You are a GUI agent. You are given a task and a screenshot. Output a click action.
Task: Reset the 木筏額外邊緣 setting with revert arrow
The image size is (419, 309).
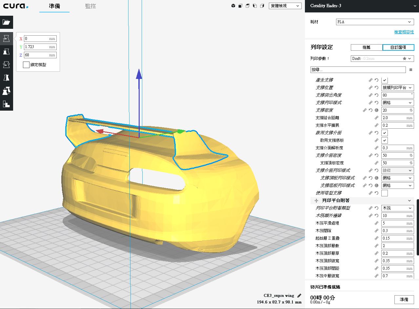click(377, 216)
